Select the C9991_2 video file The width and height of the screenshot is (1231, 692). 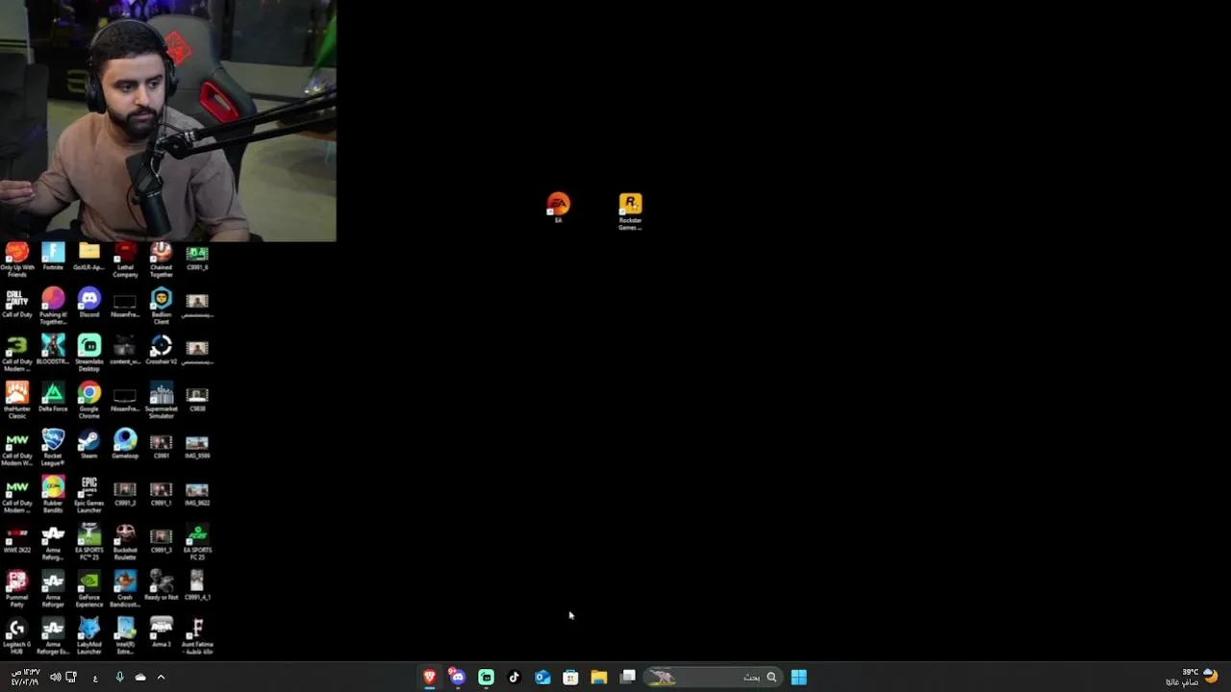coord(125,492)
